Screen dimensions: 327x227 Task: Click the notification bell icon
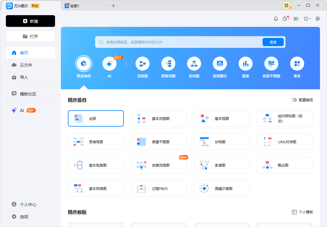[x=275, y=18]
